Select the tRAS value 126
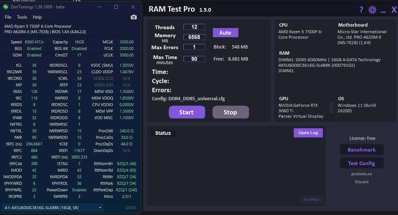 pyautogui.click(x=34, y=91)
